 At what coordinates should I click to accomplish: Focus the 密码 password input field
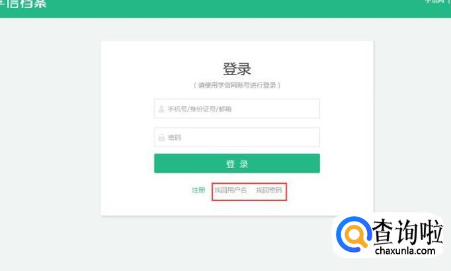(237, 137)
